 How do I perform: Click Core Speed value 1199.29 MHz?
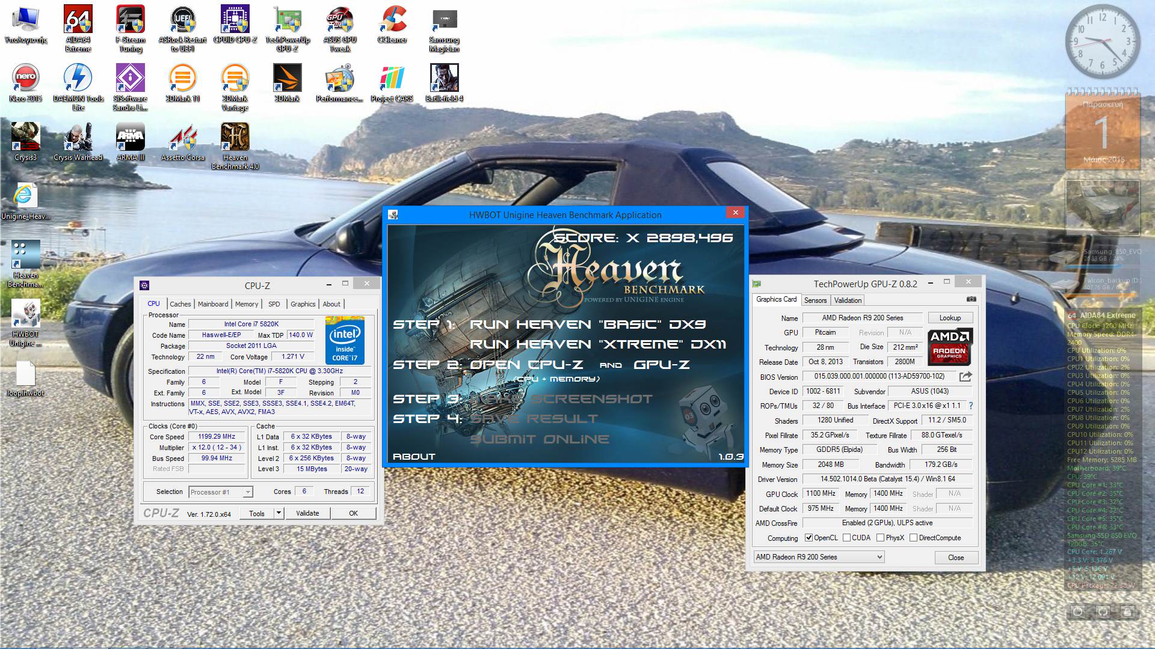point(217,437)
